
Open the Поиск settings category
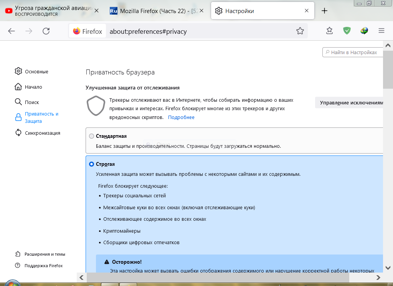27,102
